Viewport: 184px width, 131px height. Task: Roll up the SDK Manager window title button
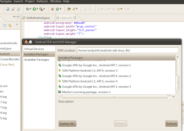point(30,42)
